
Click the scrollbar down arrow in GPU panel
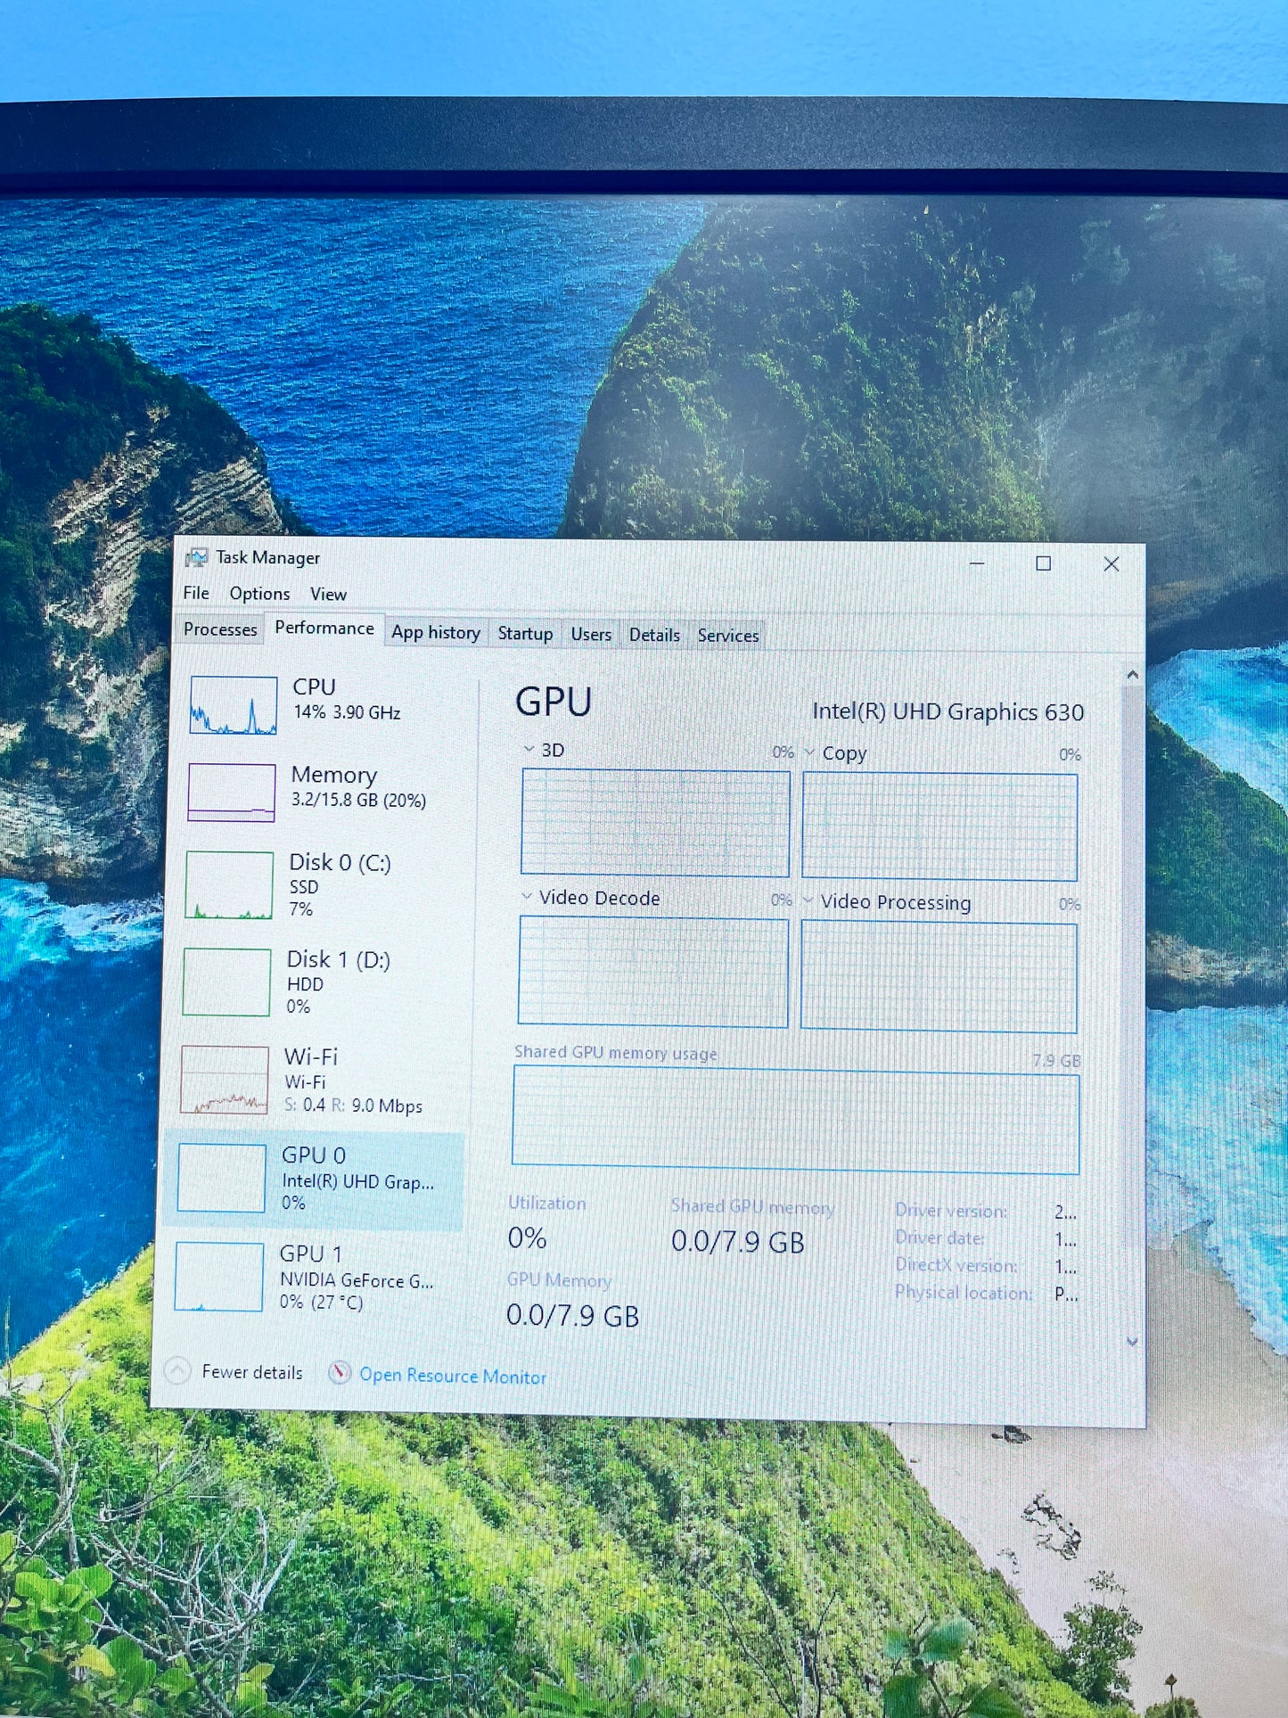(x=1132, y=1341)
